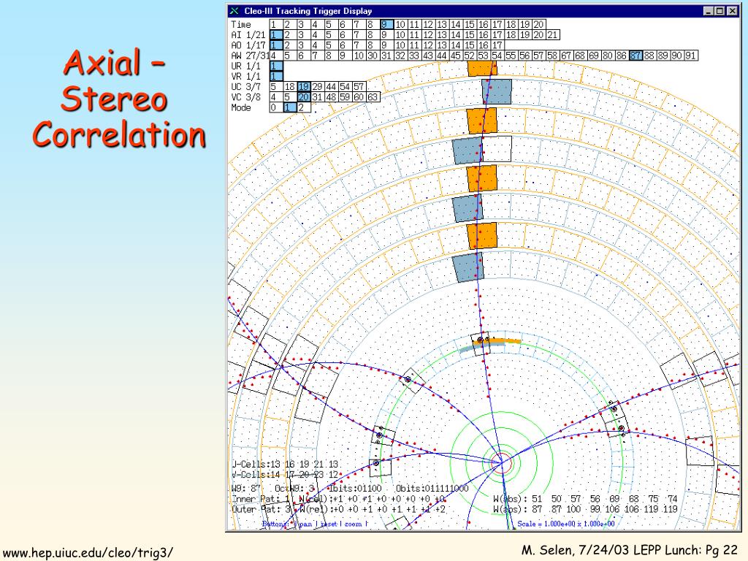Image resolution: width=748 pixels, height=561 pixels.
Task: Choose AI row cell 12
Action: click(x=428, y=35)
